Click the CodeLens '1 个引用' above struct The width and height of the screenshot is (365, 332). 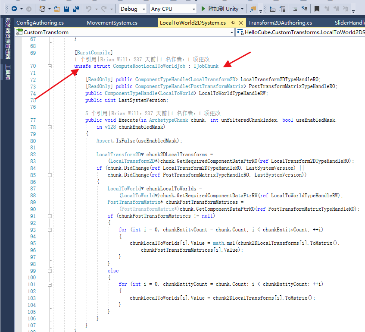85,60
